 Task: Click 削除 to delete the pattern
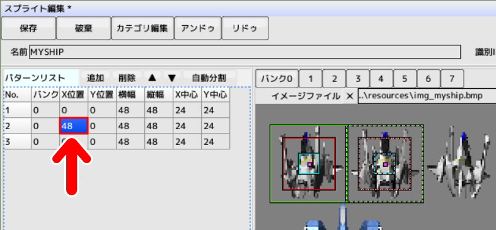pos(127,78)
